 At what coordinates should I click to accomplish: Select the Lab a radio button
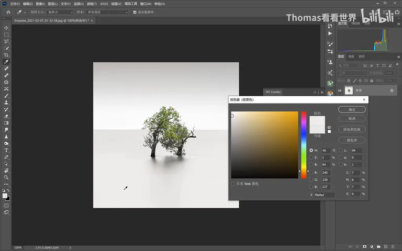click(341, 157)
